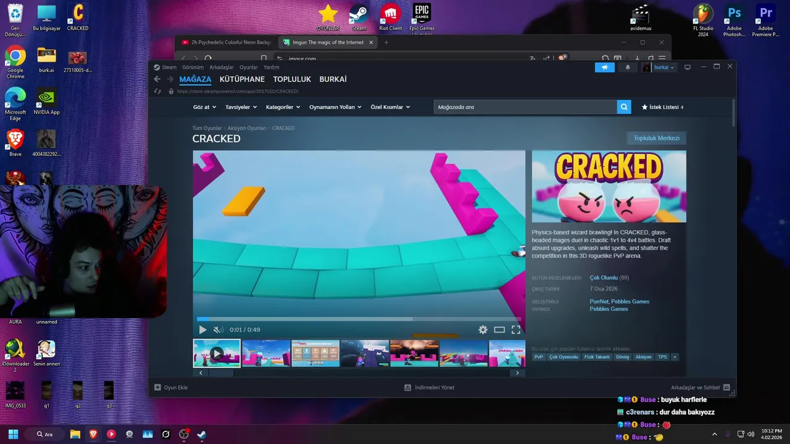Go back in the Steam client
Image resolution: width=790 pixels, height=444 pixels.
tap(157, 79)
